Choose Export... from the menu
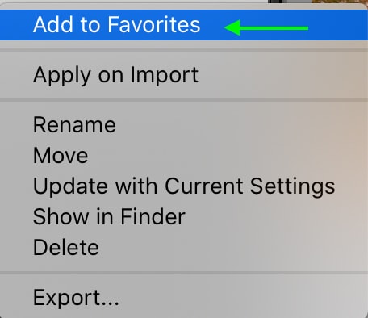This screenshot has width=368, height=318. click(184, 297)
